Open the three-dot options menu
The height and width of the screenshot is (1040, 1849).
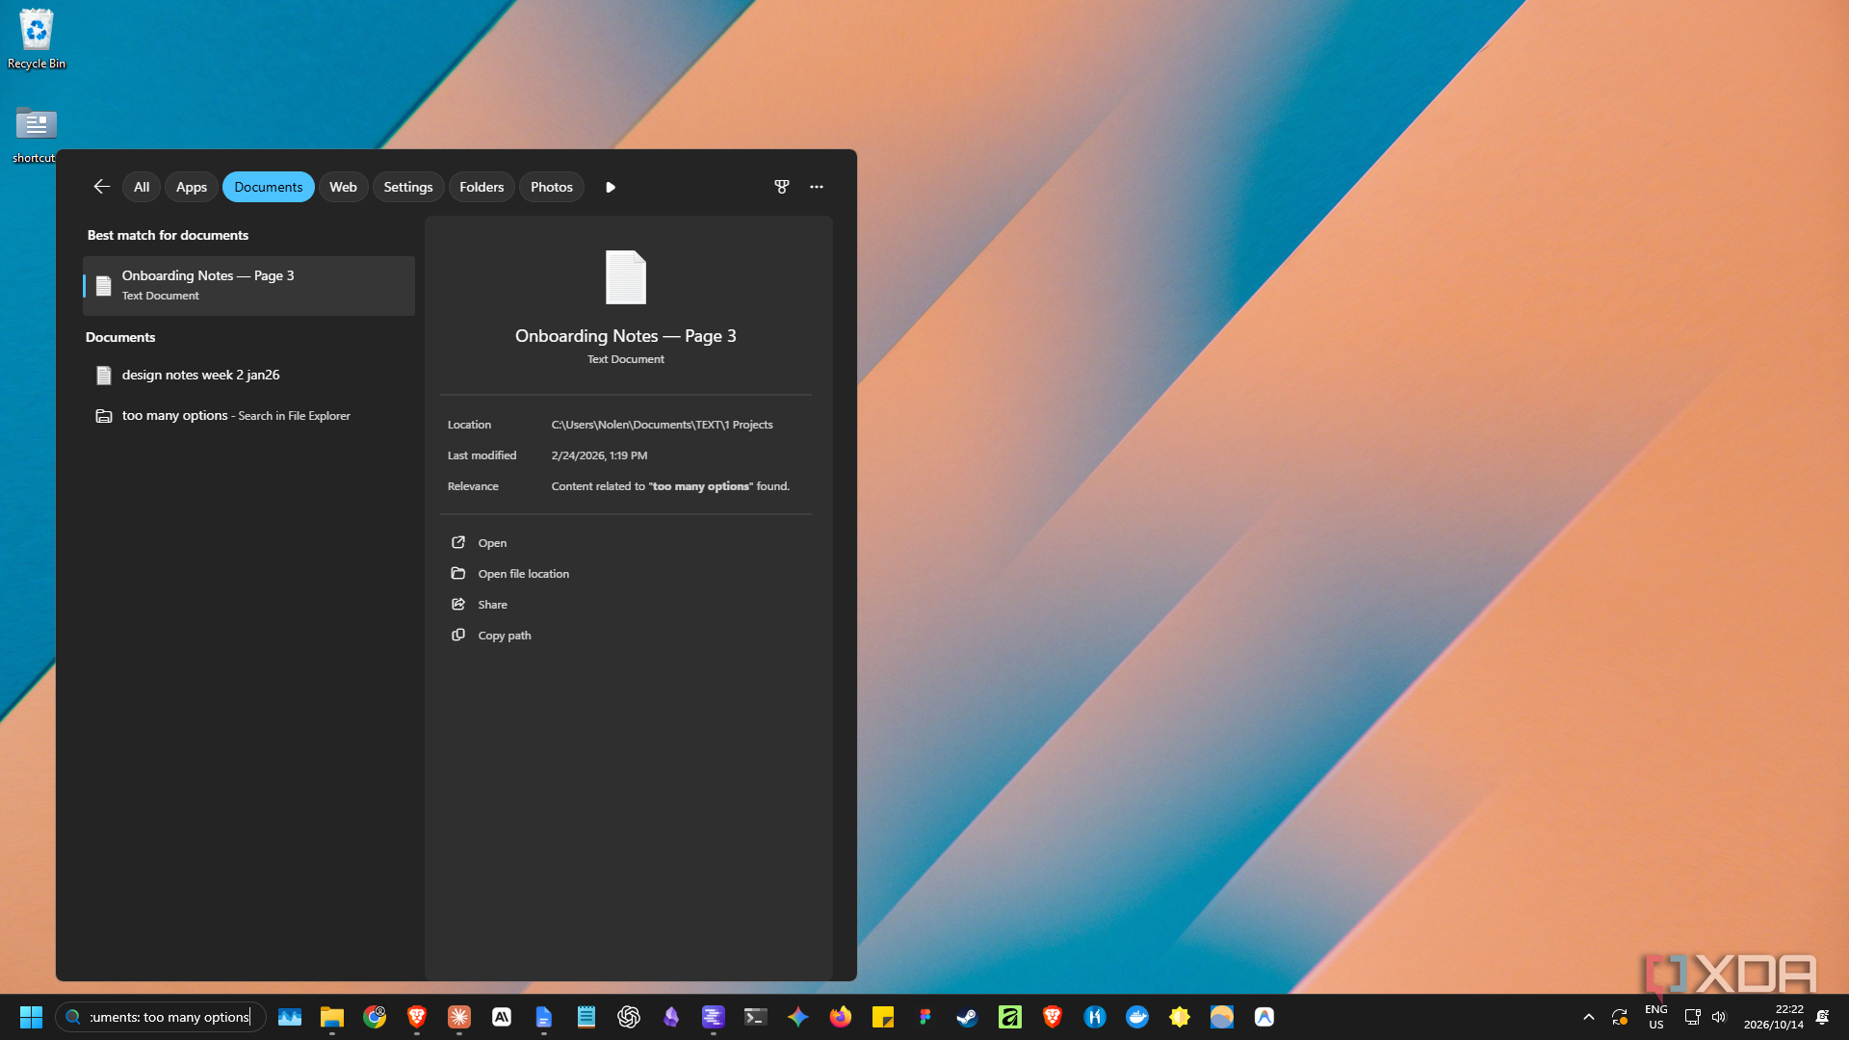click(817, 187)
